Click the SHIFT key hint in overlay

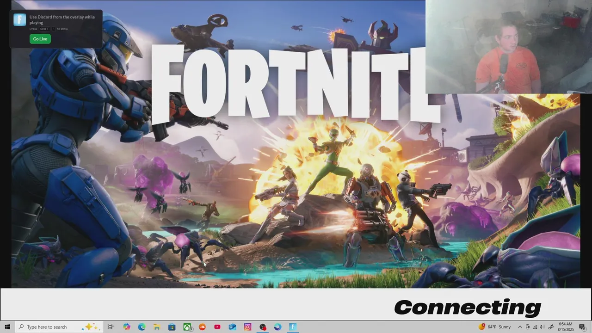pyautogui.click(x=44, y=29)
